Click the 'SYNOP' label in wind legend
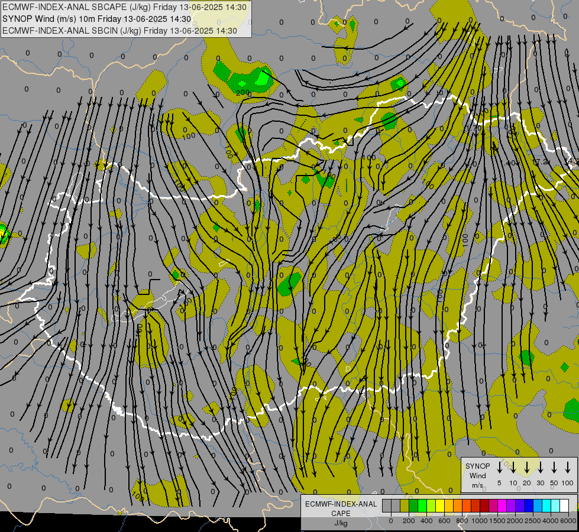Screen dimensions: 579x532 coord(477,466)
